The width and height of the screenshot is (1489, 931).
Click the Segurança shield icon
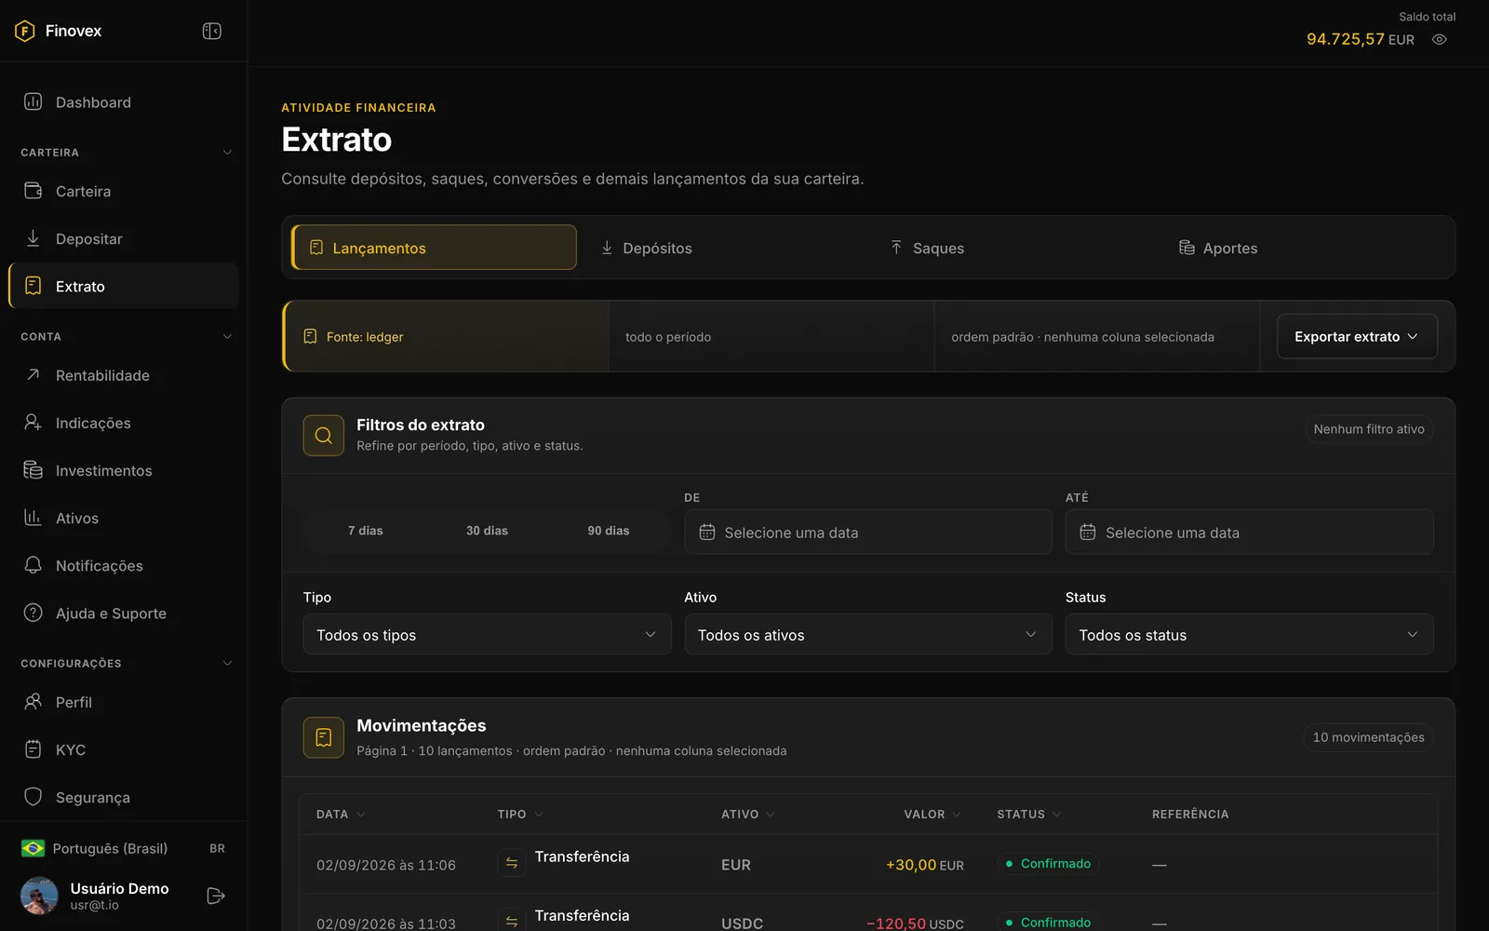pos(34,797)
